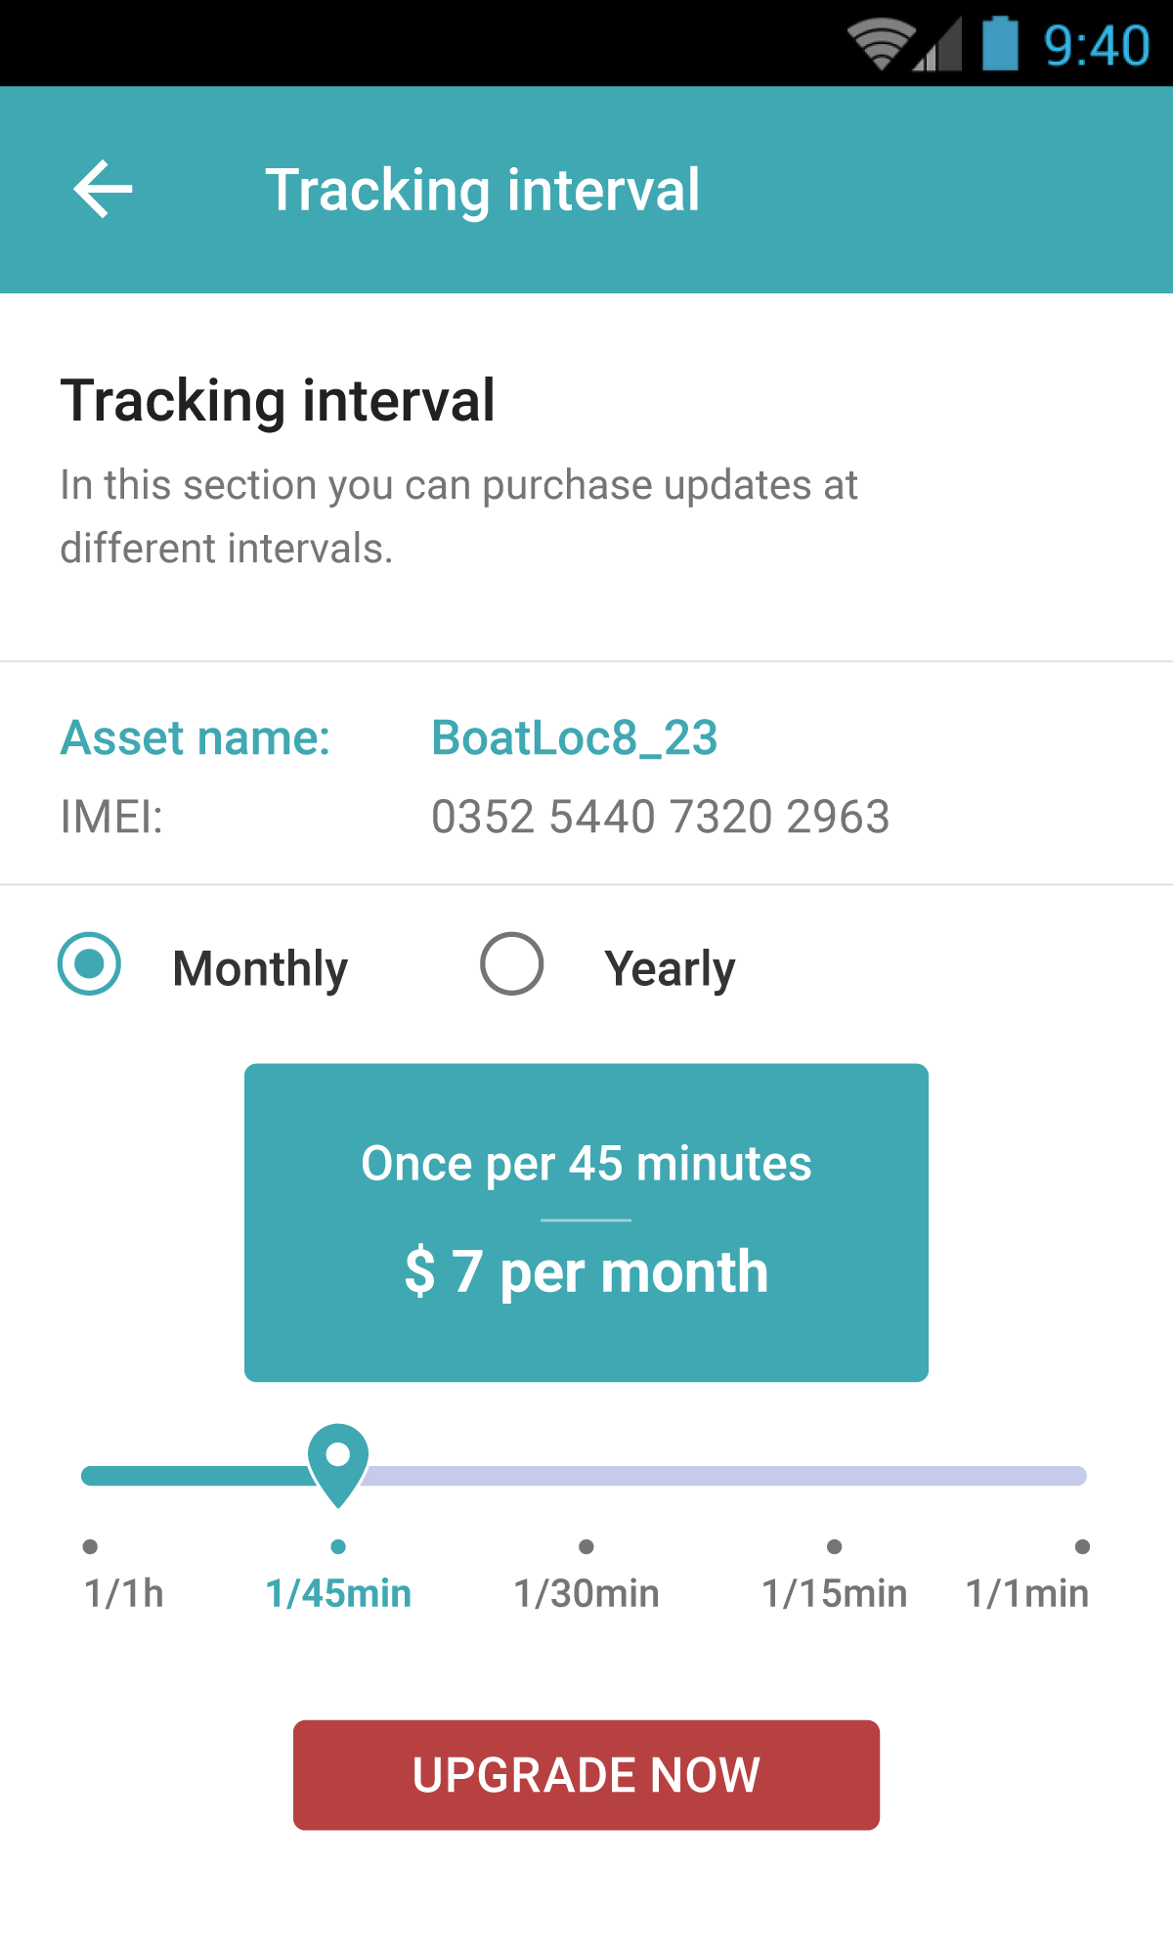The height and width of the screenshot is (1956, 1173).
Task: Tap the 1/45min interval label
Action: (x=338, y=1593)
